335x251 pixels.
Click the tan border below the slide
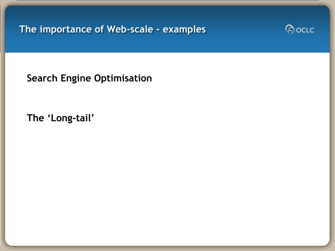(167, 248)
